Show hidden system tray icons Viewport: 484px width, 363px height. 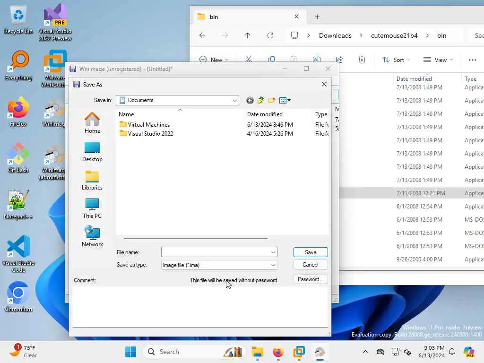click(365, 352)
